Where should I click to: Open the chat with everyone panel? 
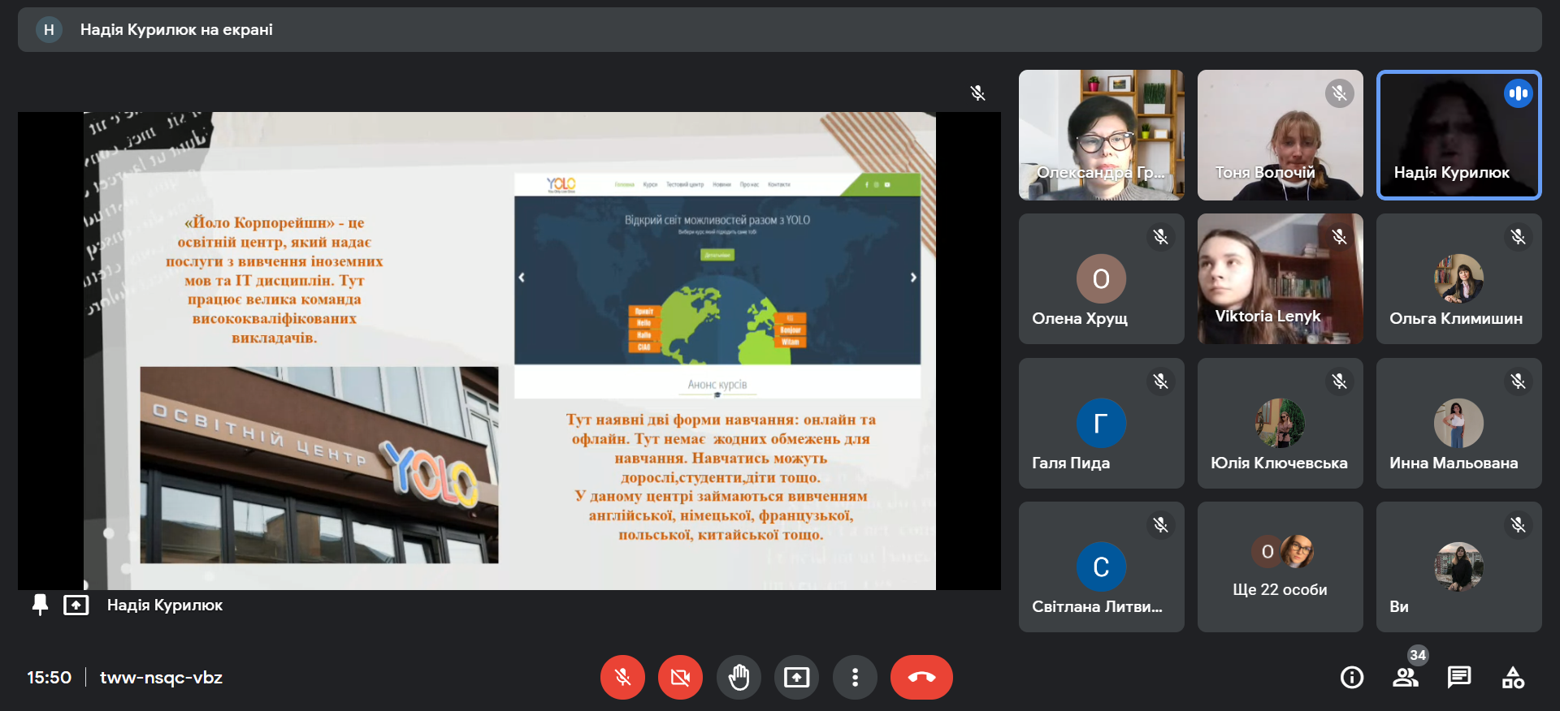pyautogui.click(x=1459, y=677)
